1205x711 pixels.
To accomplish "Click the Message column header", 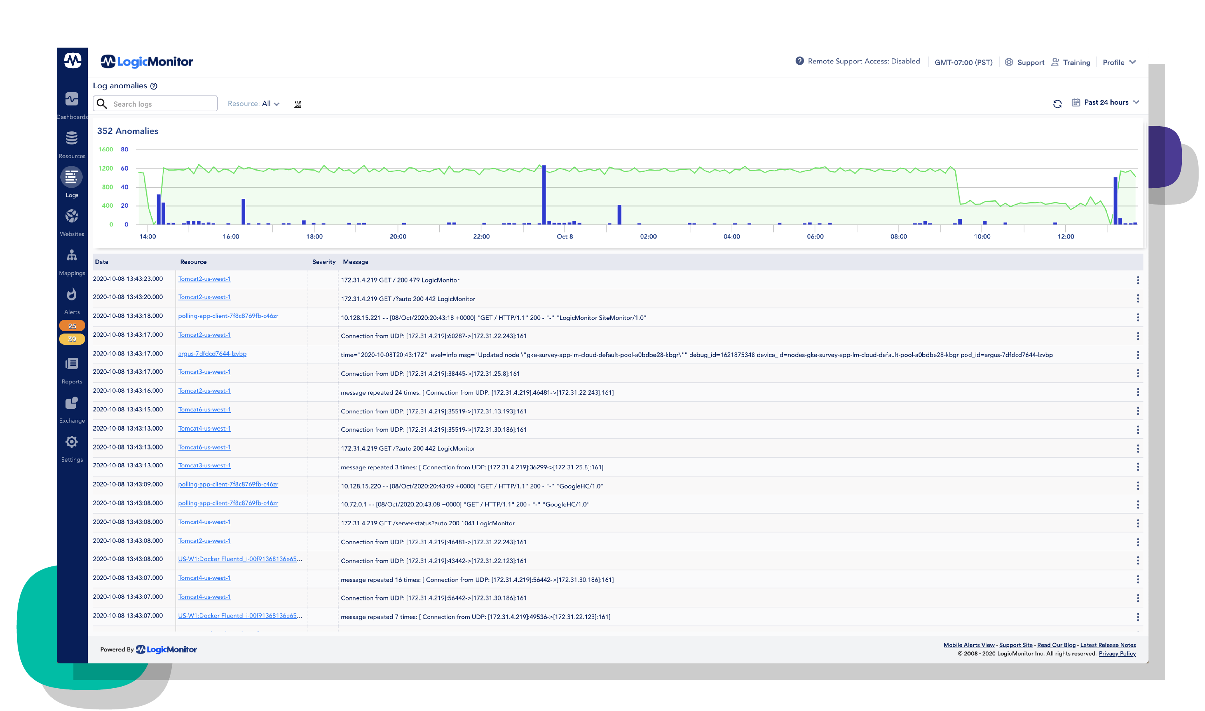I will 355,262.
